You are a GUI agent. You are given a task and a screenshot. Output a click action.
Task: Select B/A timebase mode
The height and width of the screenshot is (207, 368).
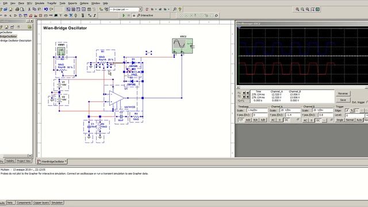point(255,120)
